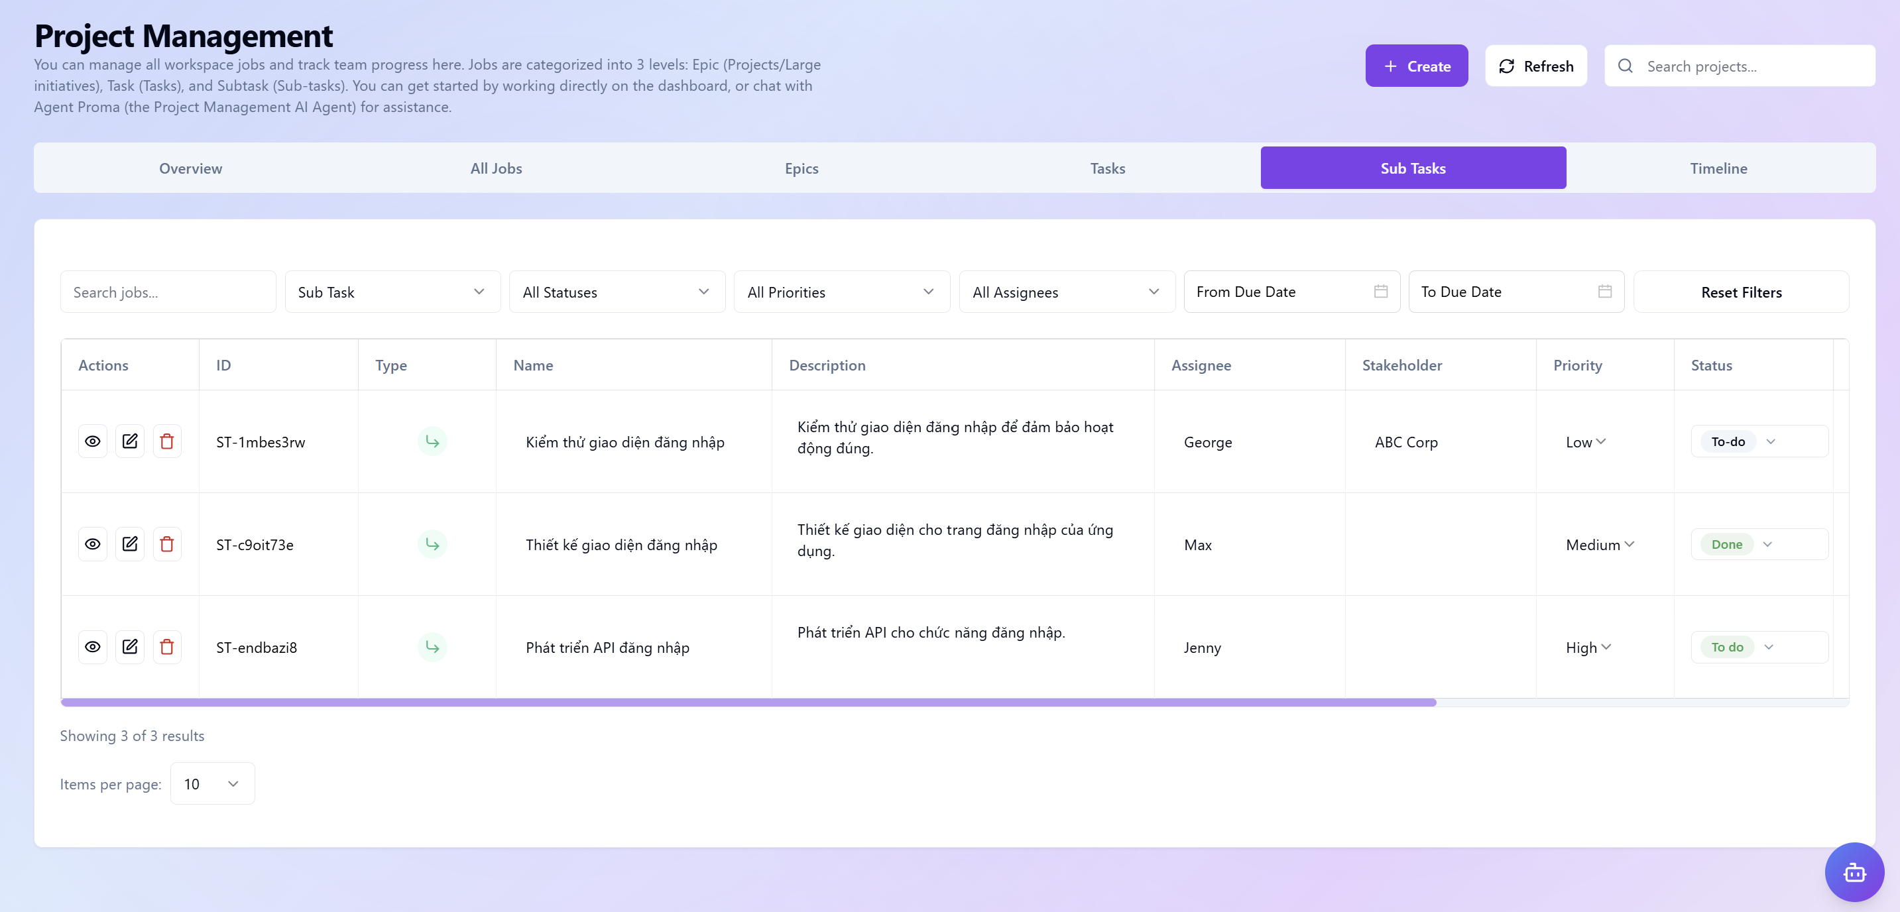Viewport: 1900px width, 912px height.
Task: Delete subtask ST-c9oit73e using the trash icon
Action: (x=168, y=543)
